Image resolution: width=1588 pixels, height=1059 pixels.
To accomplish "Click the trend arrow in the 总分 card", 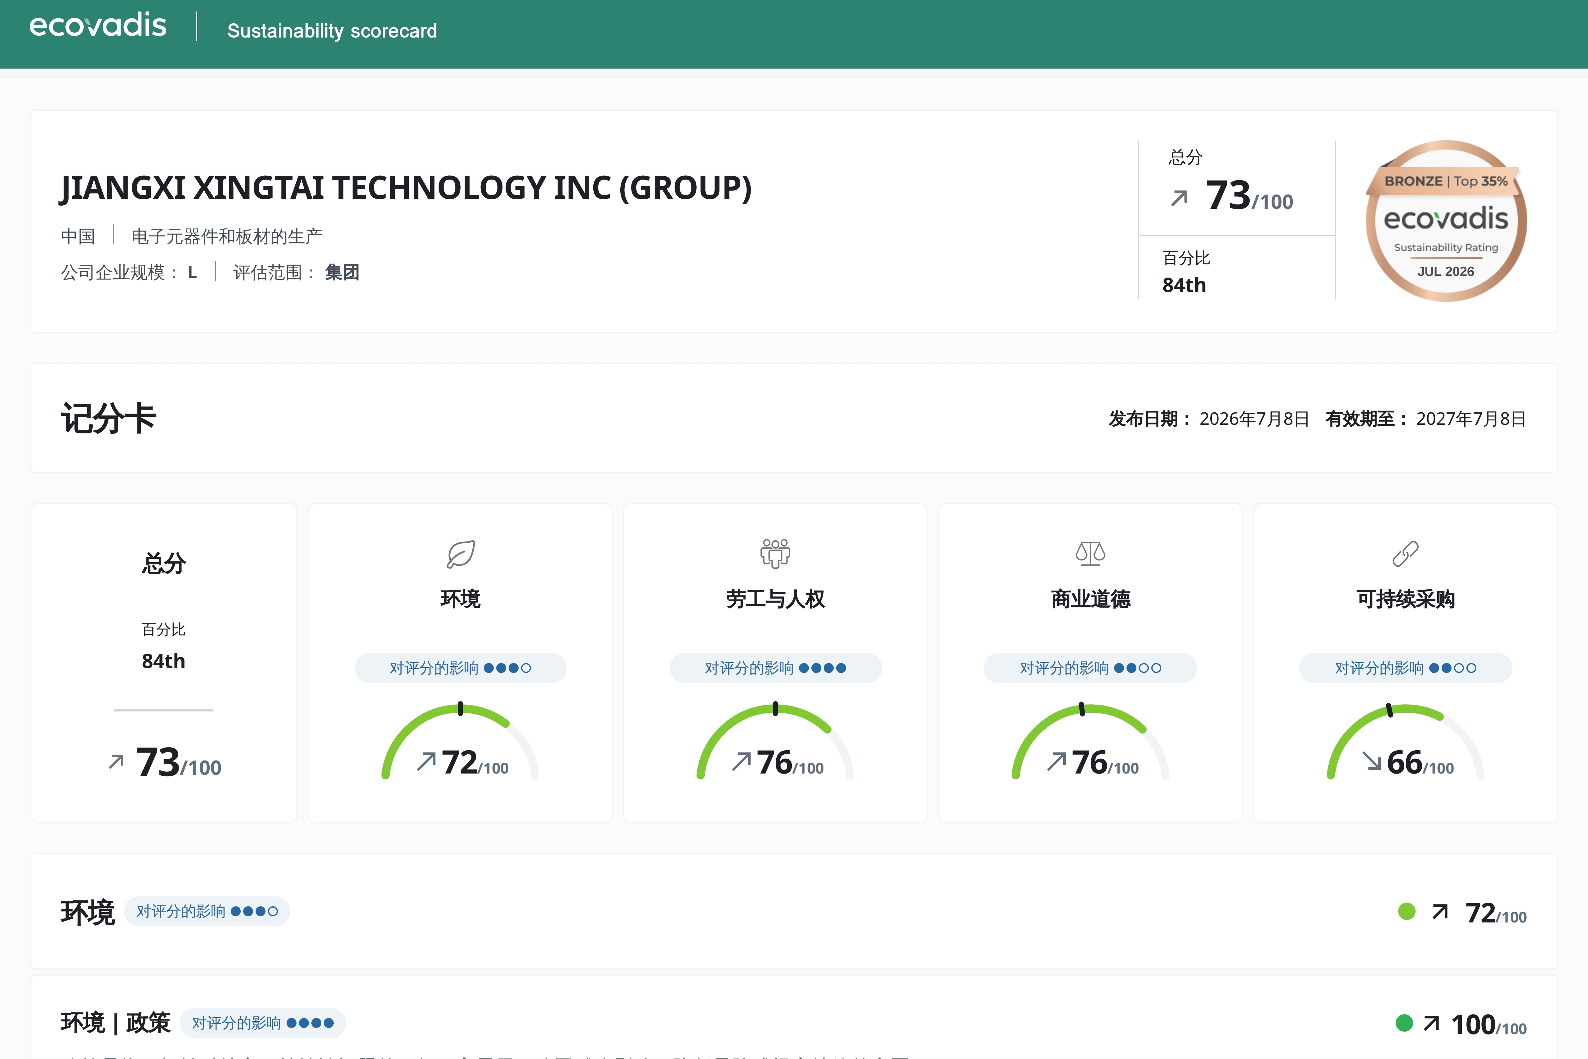I will pos(116,762).
